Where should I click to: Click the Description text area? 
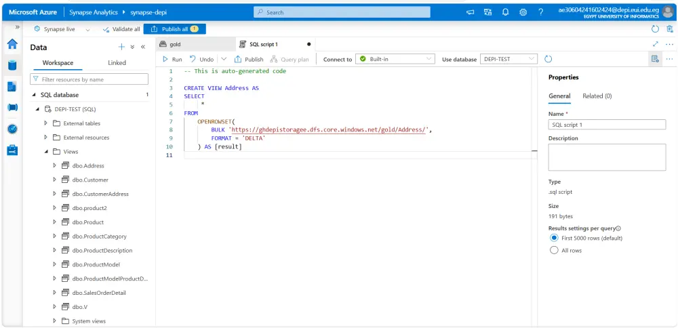click(x=607, y=157)
